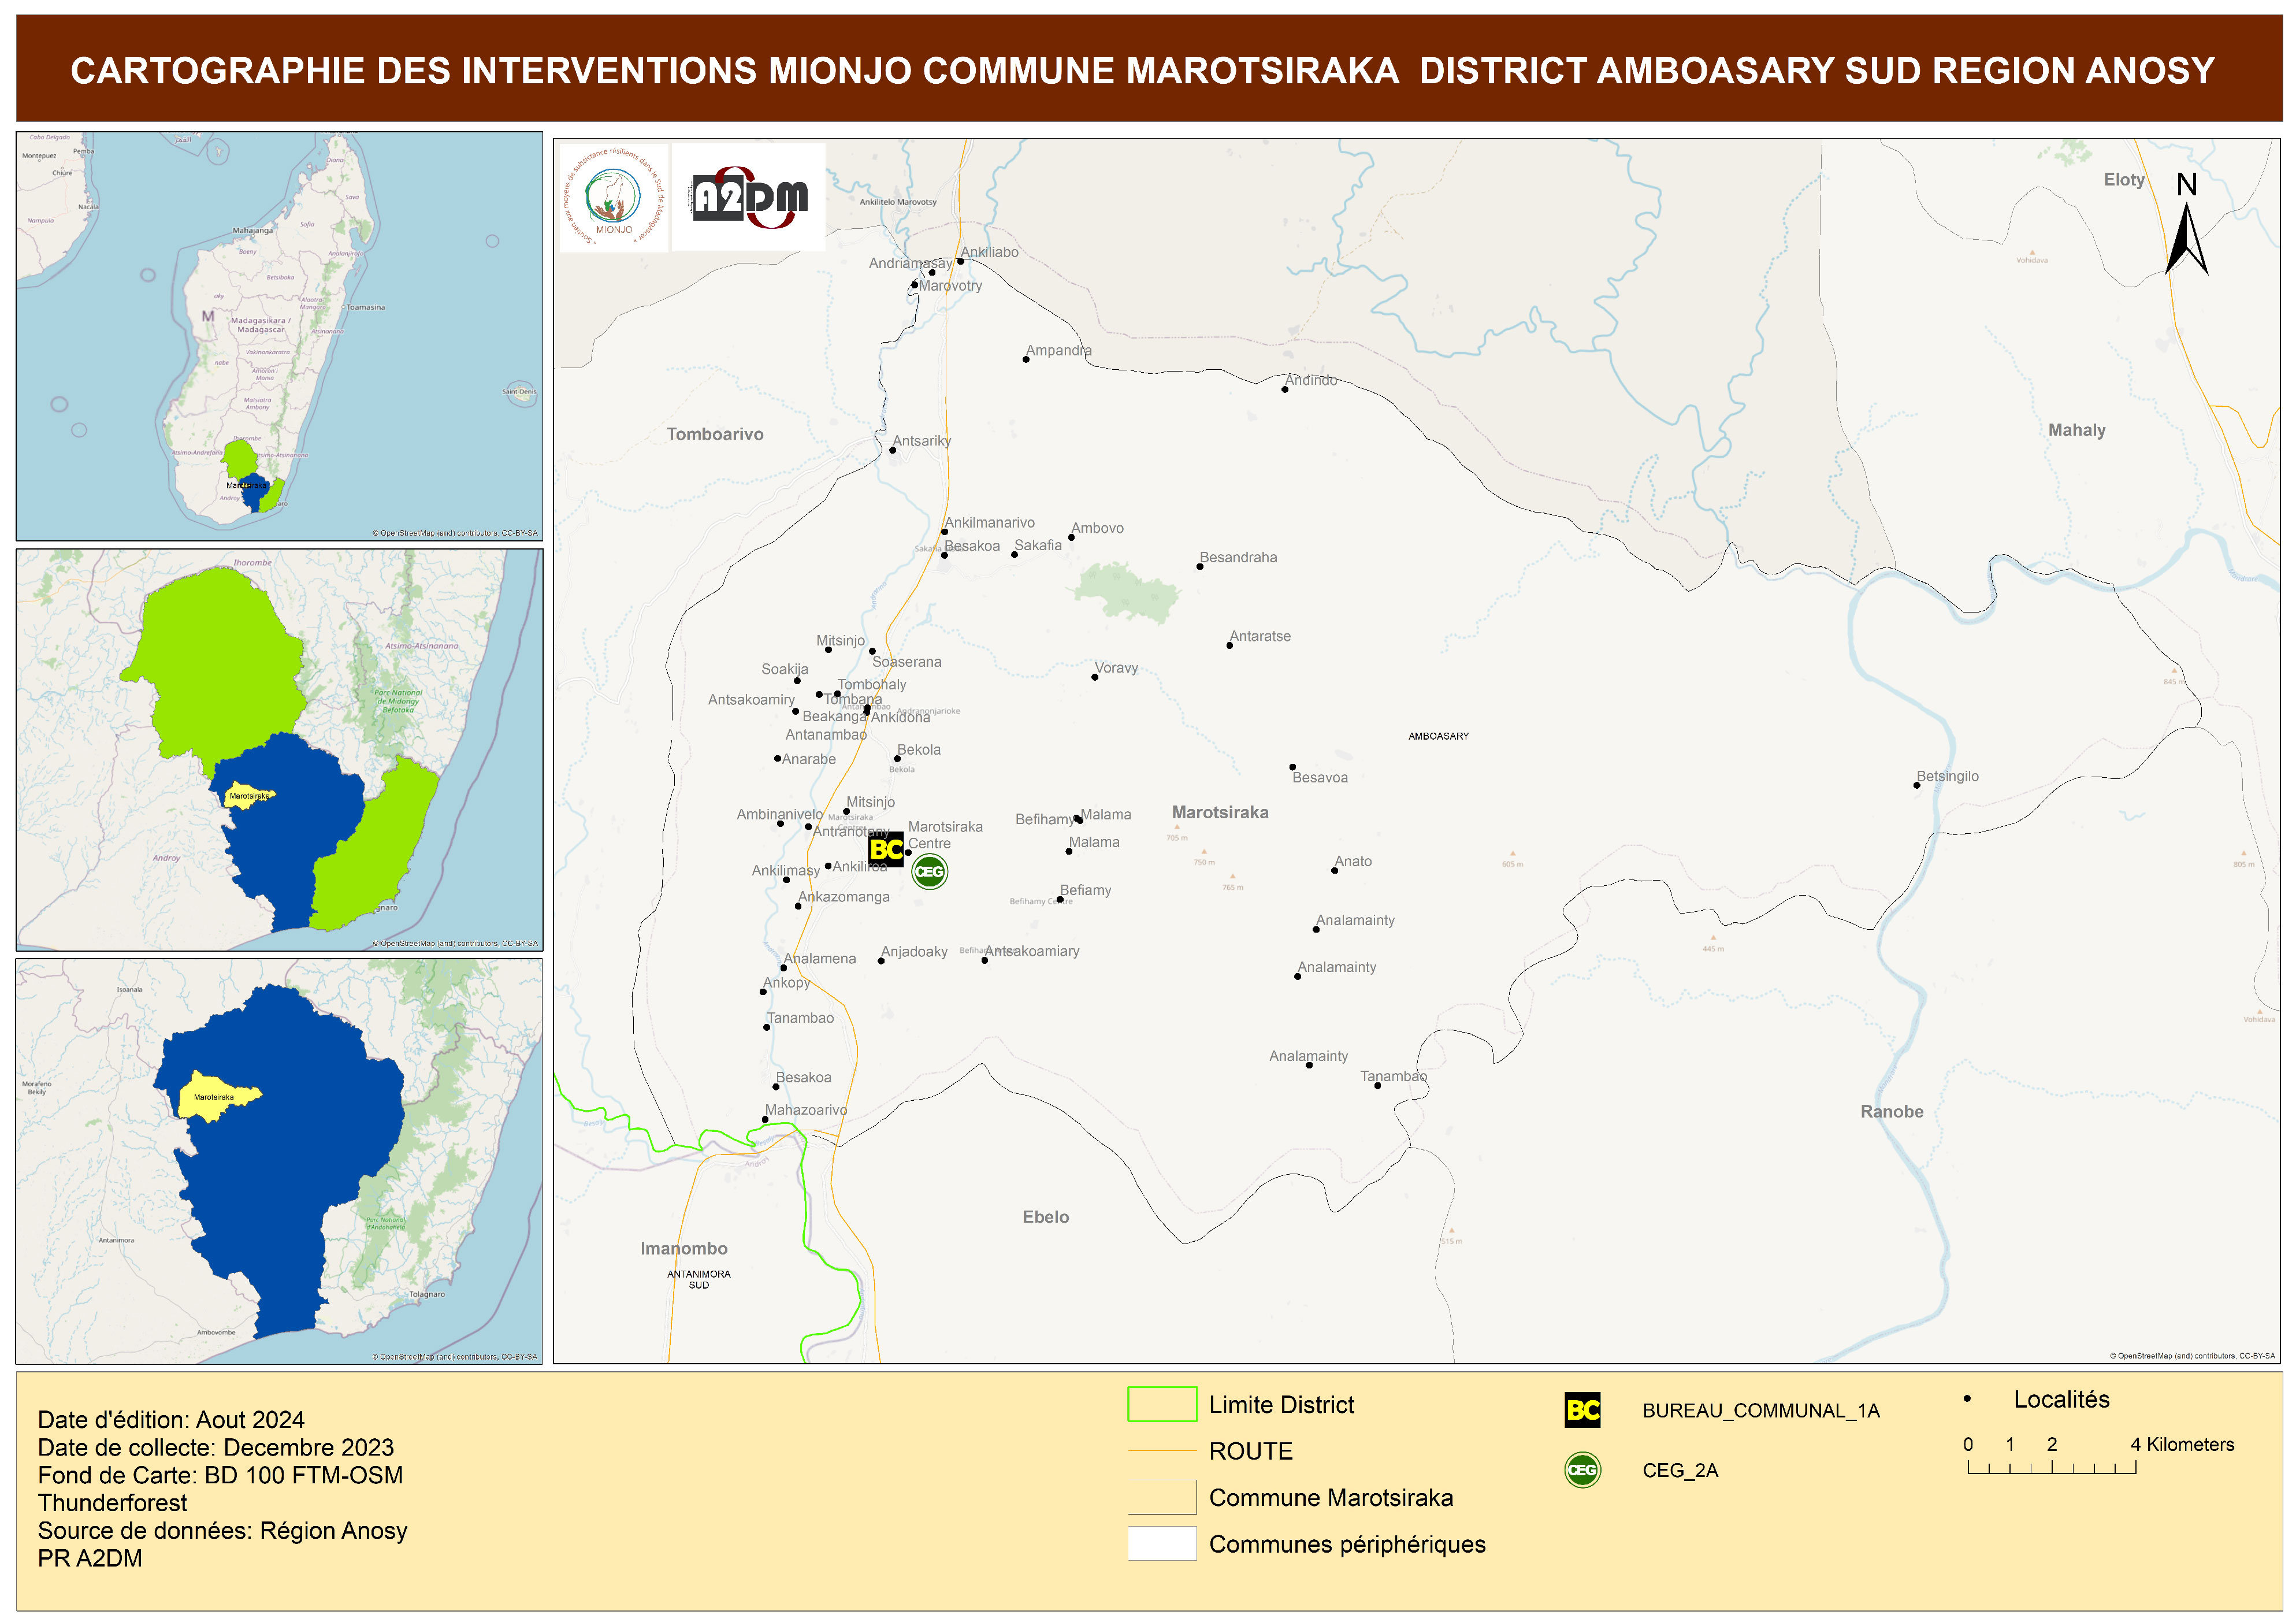Click the MIONJO circular logo
Viewport: 2296px width, 1622px height.
click(613, 197)
